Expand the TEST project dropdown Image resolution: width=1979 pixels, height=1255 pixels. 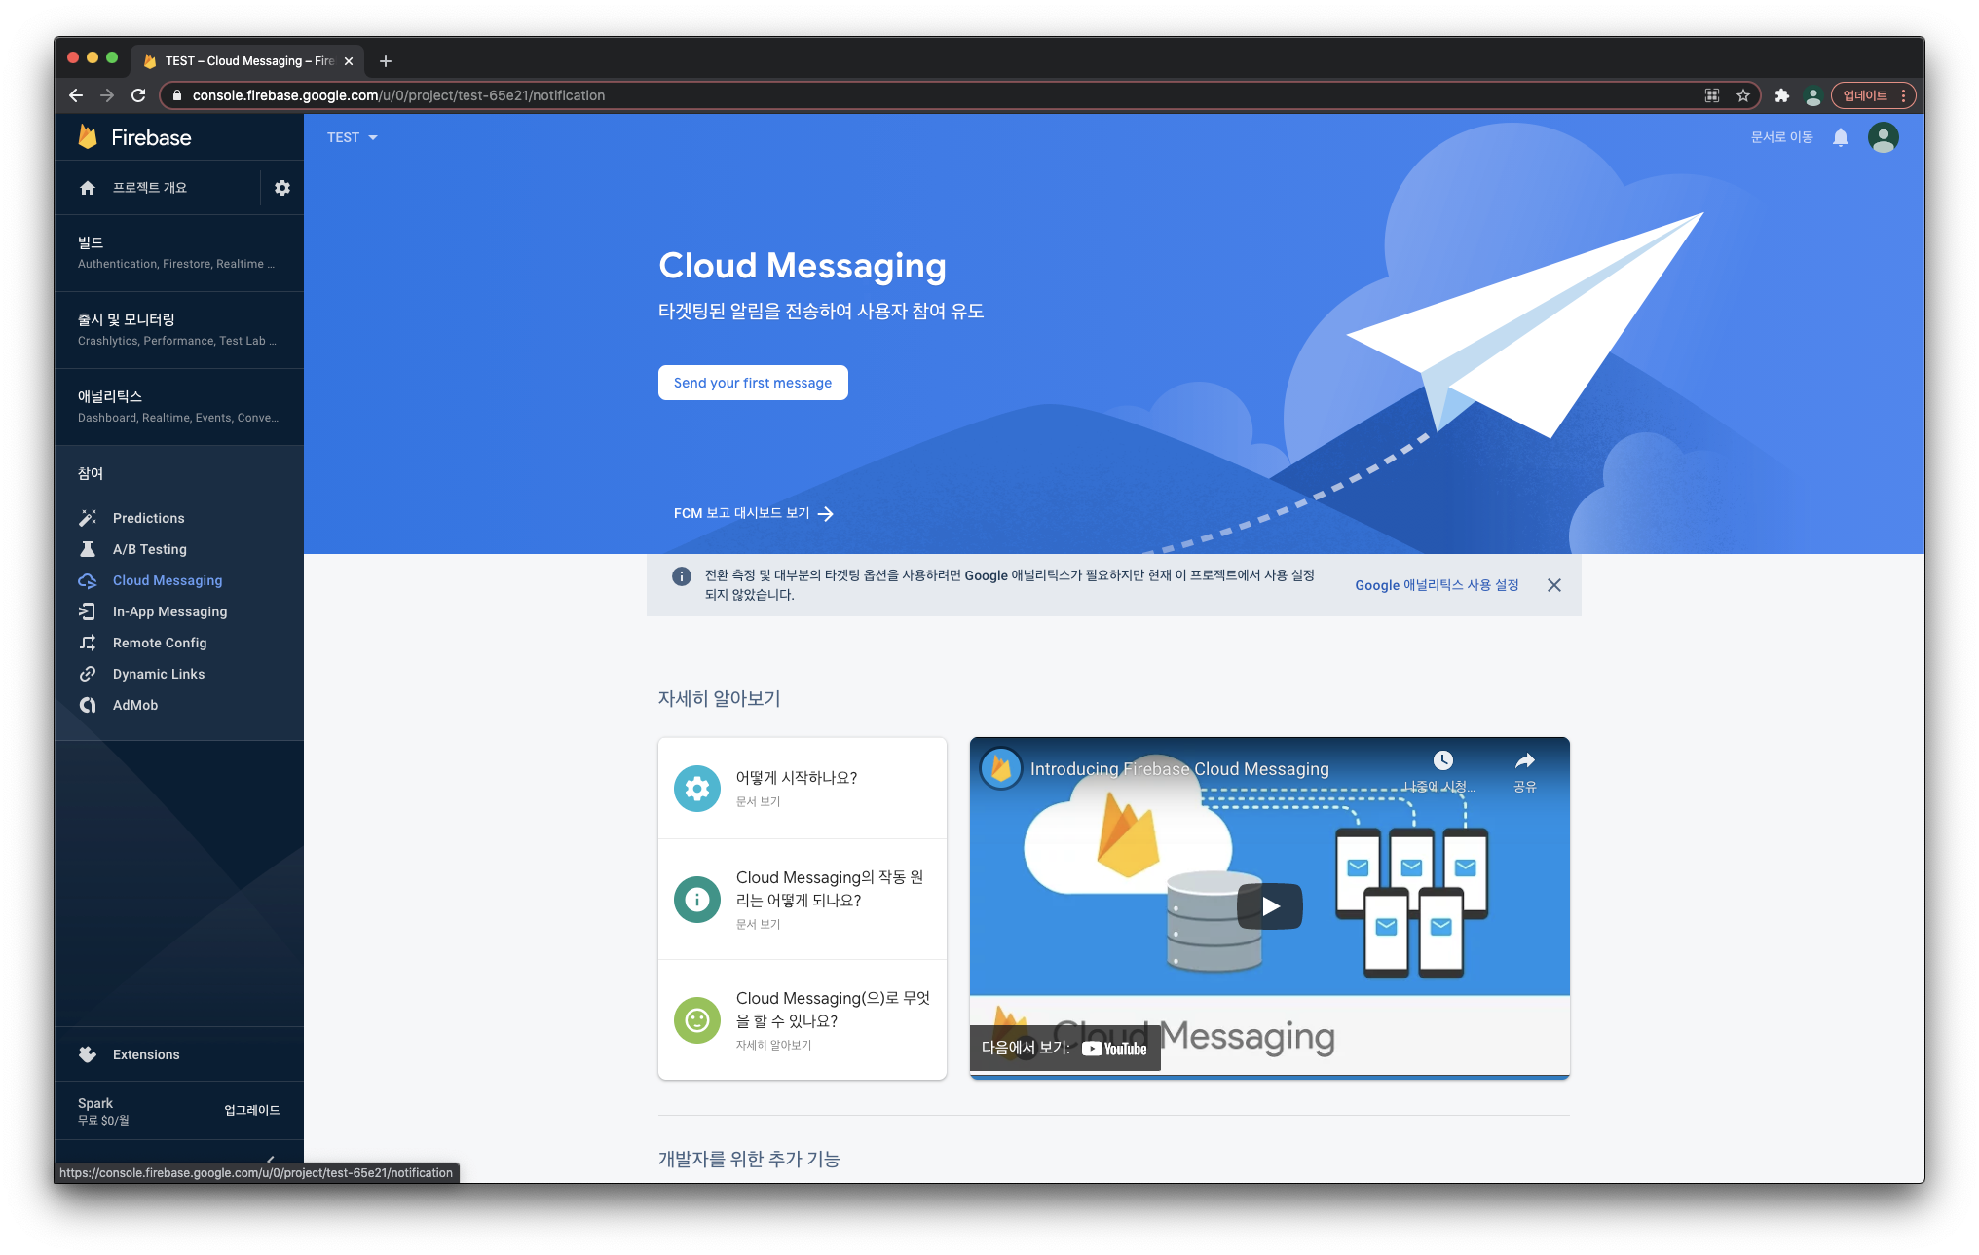click(352, 137)
